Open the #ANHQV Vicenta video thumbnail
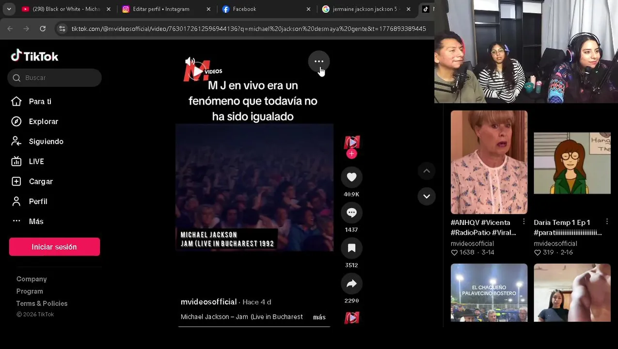The image size is (618, 349). tap(489, 162)
